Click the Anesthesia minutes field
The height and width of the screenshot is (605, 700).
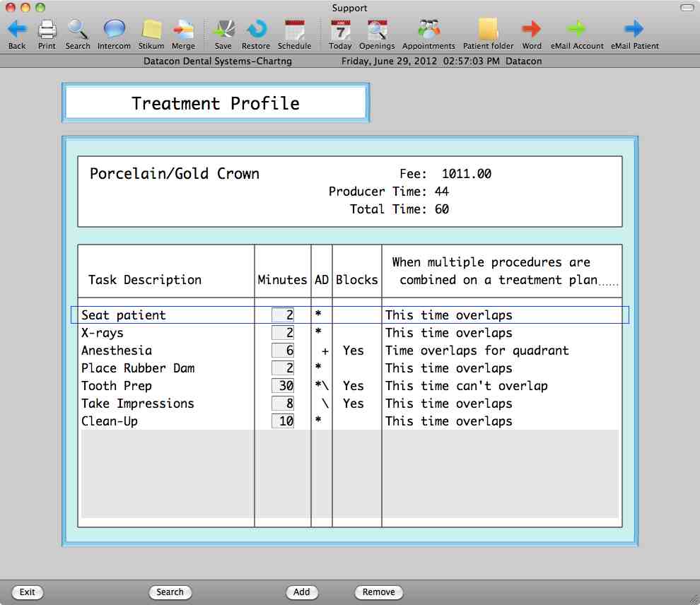283,351
